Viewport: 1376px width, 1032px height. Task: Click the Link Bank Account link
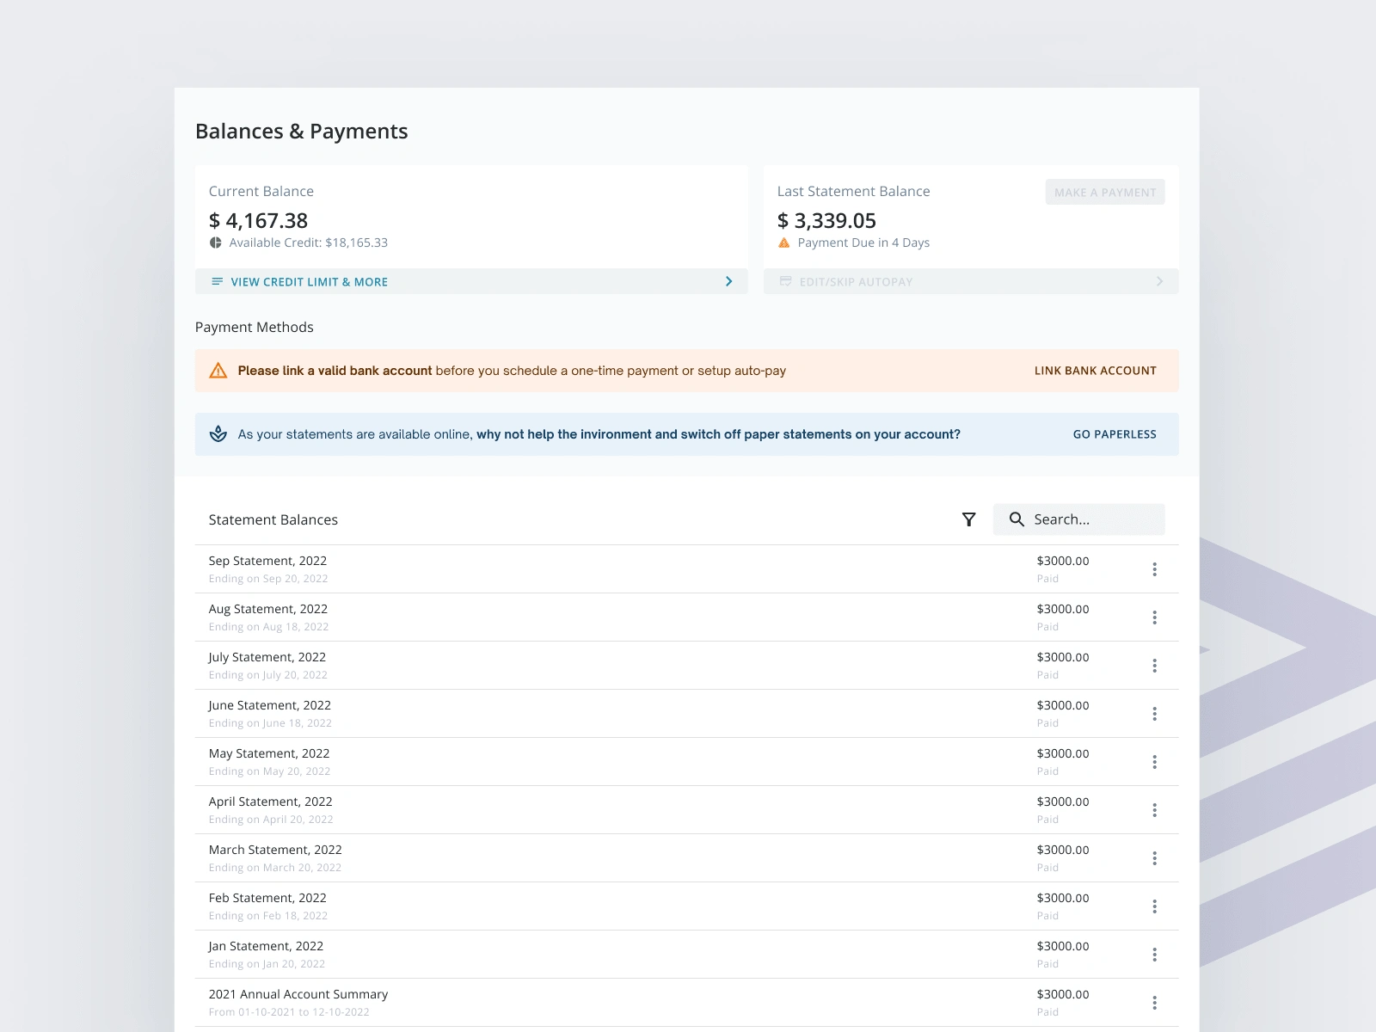[1095, 371]
